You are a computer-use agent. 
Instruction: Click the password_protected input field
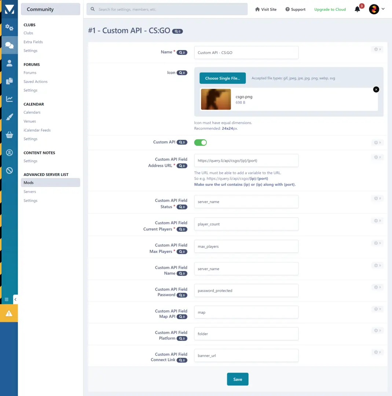(246, 290)
